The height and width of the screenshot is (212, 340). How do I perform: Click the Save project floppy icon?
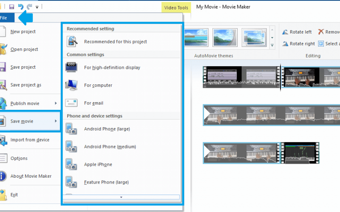[x=3, y=67]
